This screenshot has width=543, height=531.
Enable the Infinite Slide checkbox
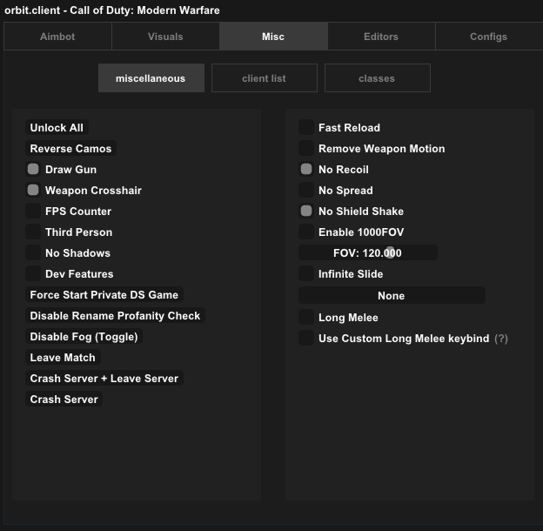306,274
